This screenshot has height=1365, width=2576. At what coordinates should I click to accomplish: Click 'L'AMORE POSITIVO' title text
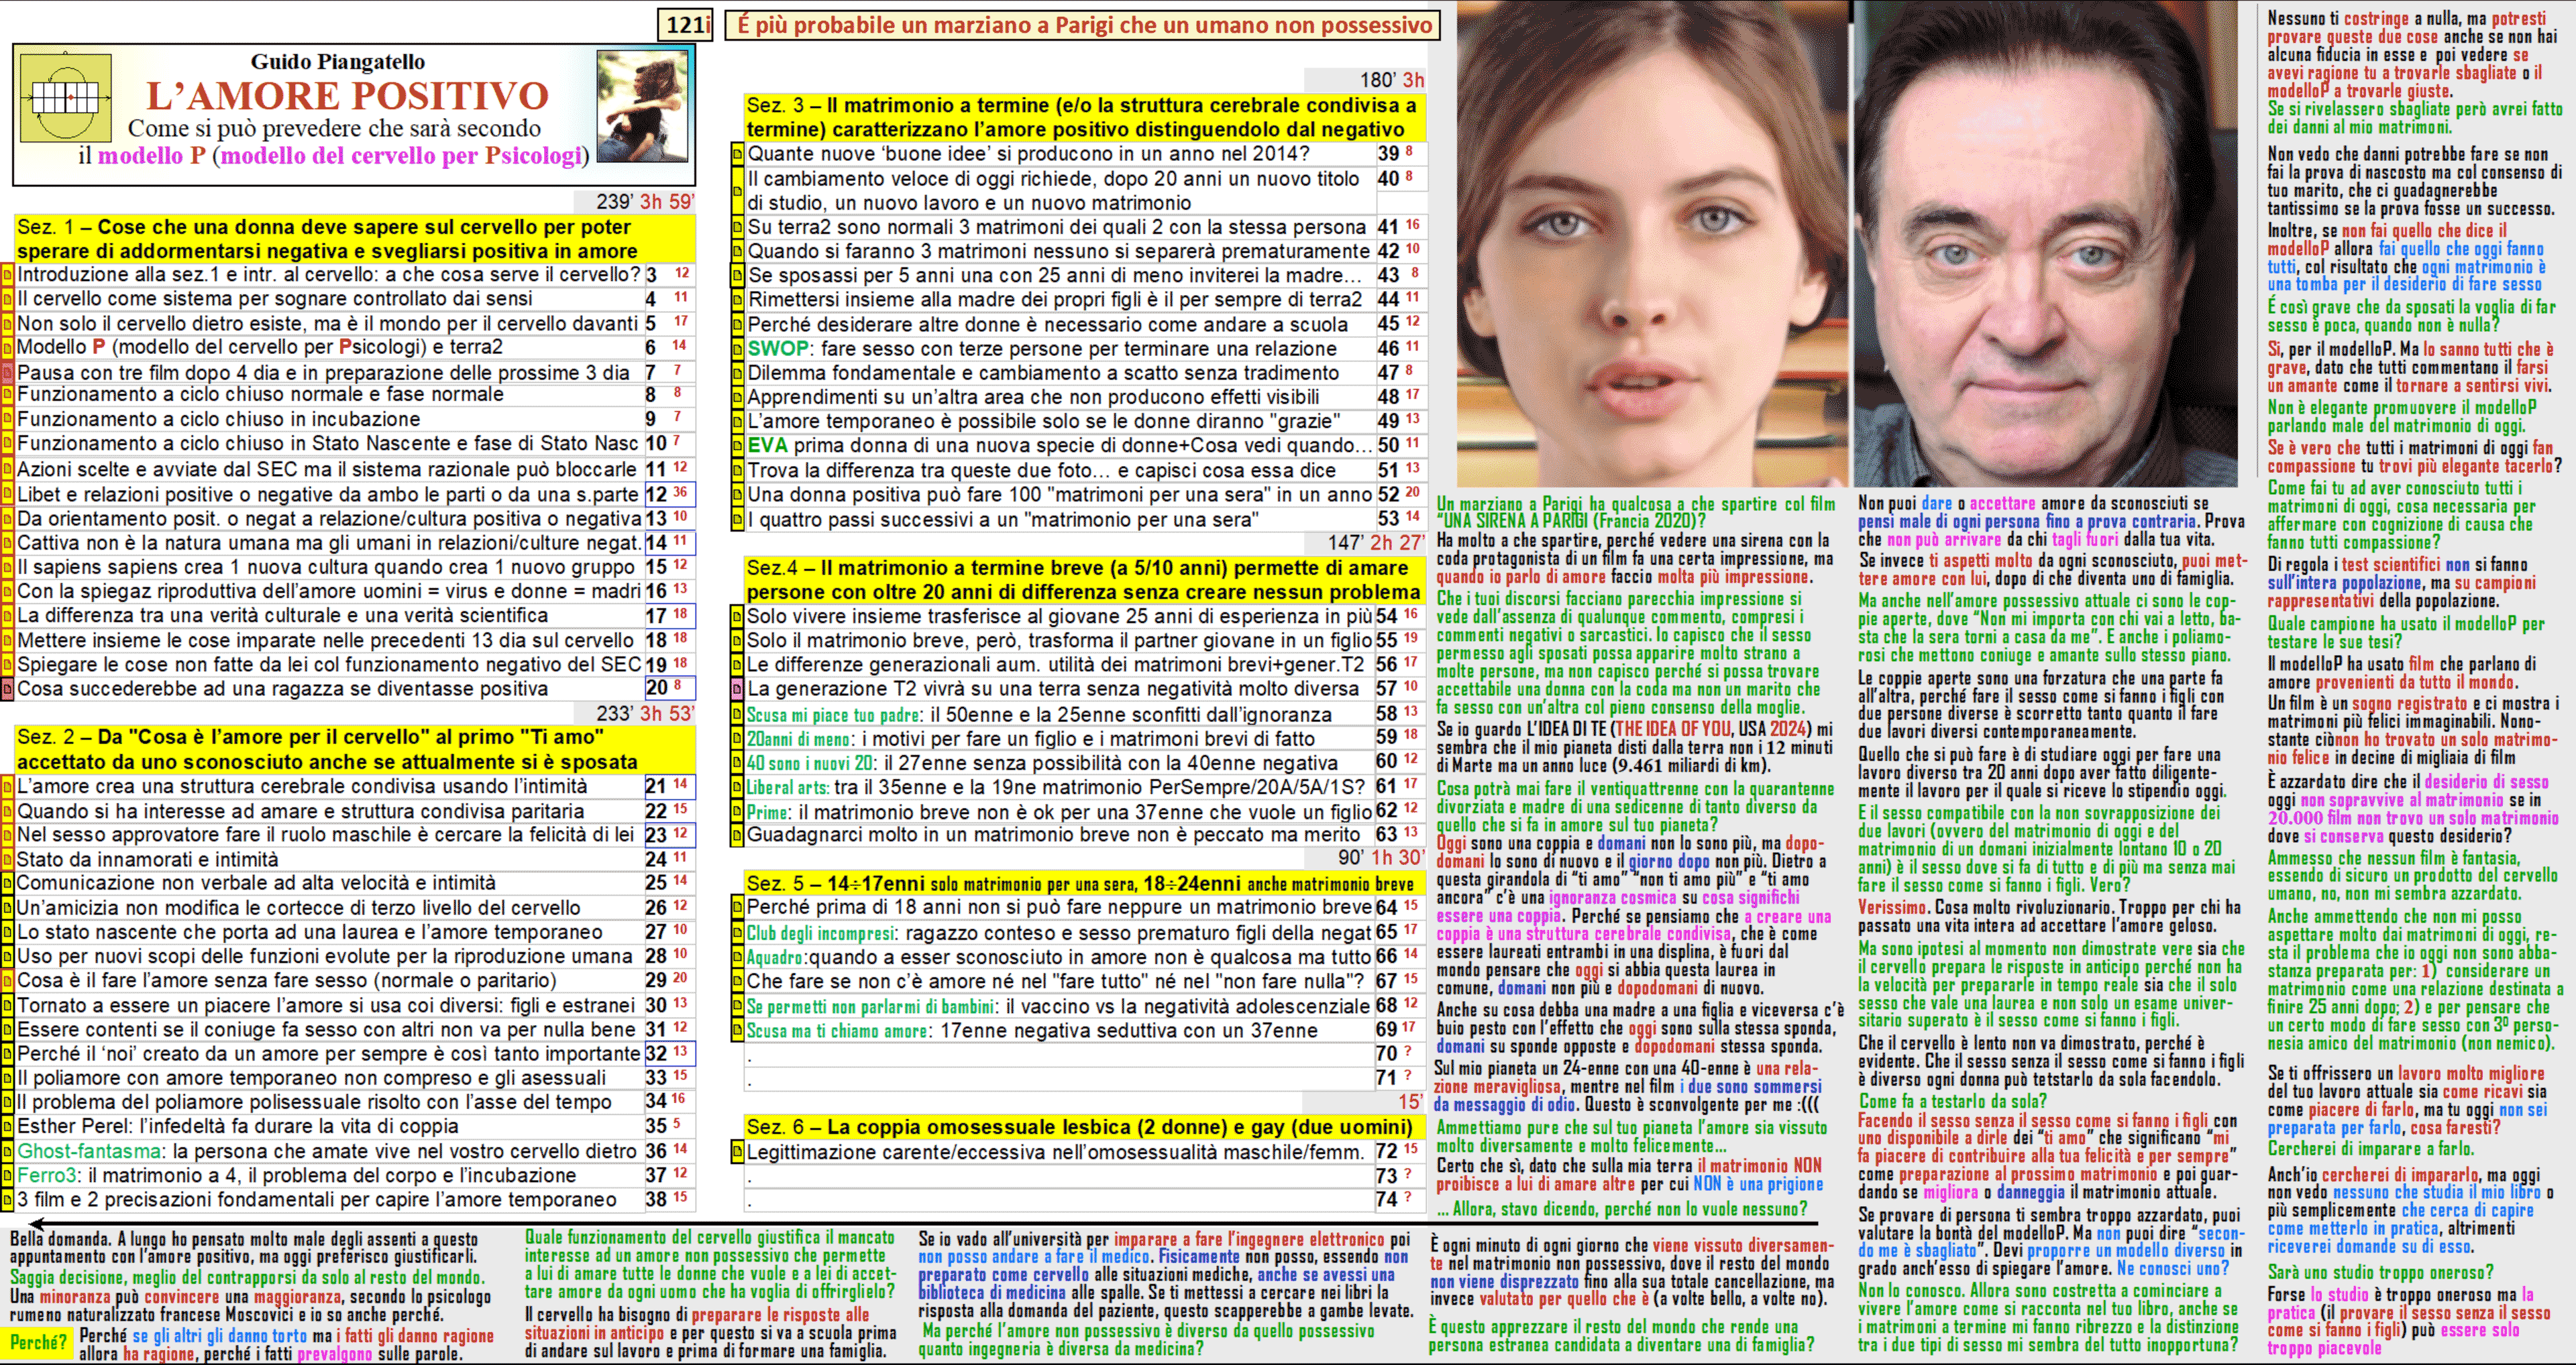347,96
